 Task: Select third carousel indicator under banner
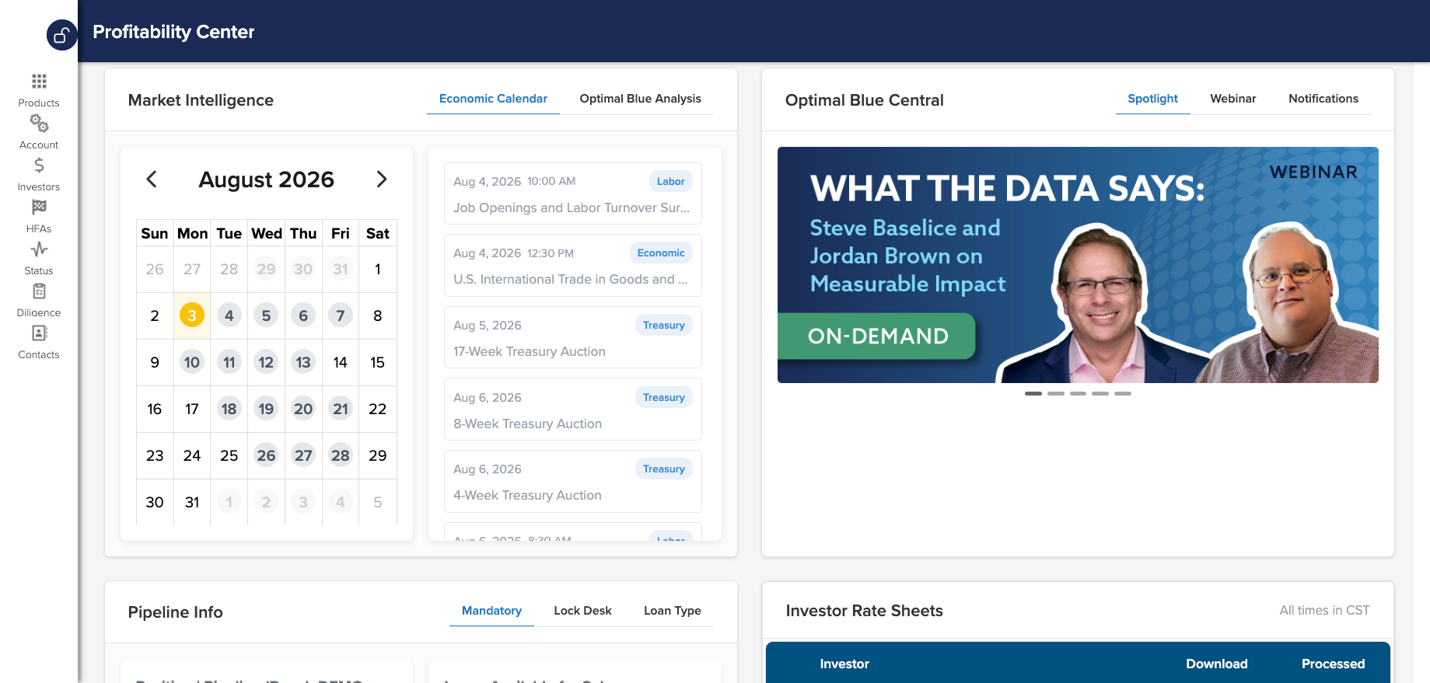coord(1078,394)
